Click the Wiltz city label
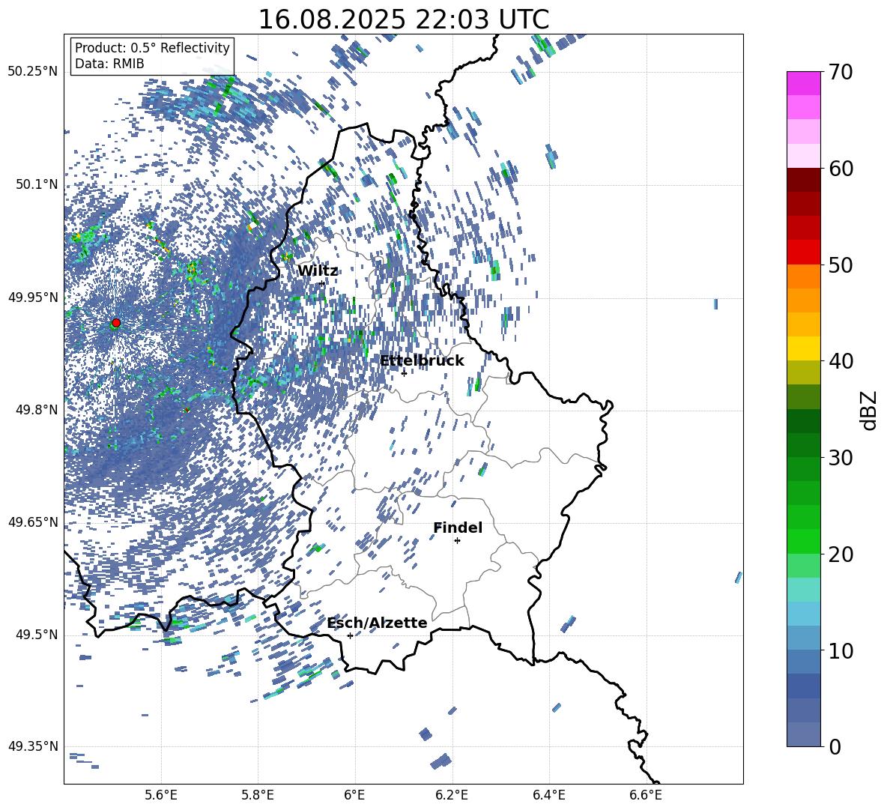The height and width of the screenshot is (810, 887). (318, 271)
